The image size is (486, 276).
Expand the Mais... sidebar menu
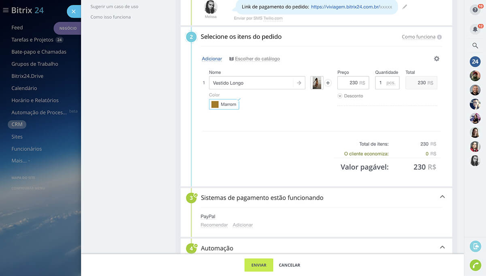pos(20,161)
